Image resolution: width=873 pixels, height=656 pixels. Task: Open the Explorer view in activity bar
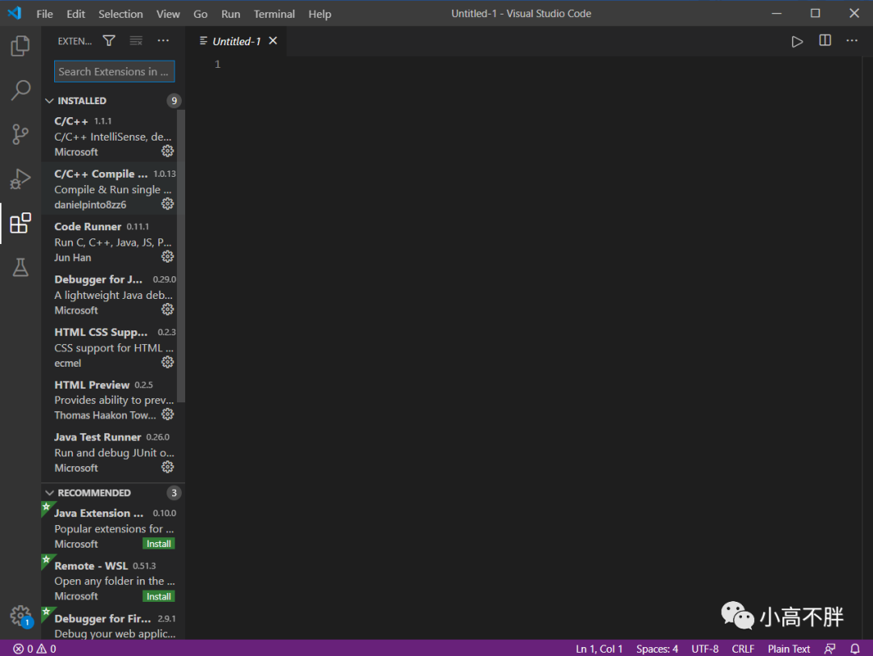click(20, 45)
